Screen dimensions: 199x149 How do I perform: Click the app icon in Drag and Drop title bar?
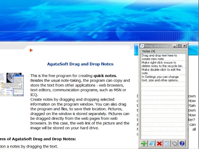point(142,46)
